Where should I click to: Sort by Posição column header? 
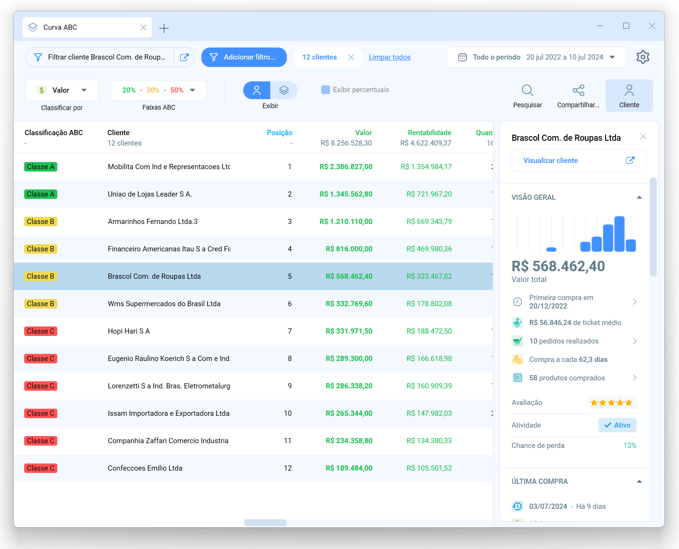point(279,133)
